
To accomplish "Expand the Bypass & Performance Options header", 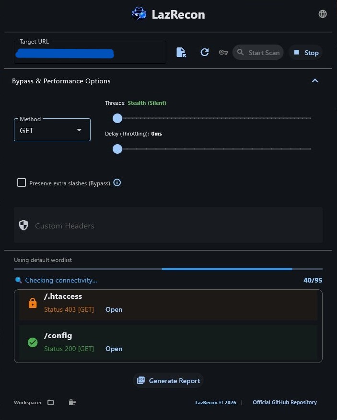I will 61,81.
